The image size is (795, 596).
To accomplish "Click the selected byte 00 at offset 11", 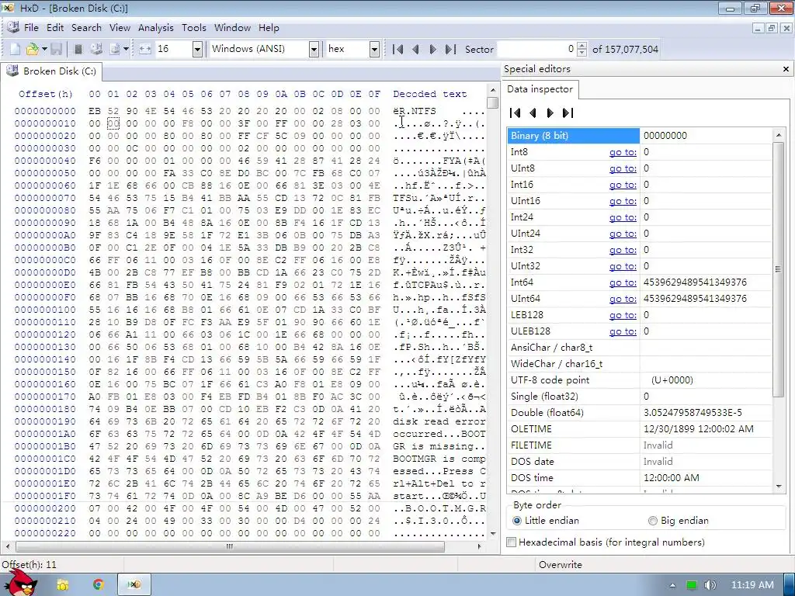I will pos(113,123).
